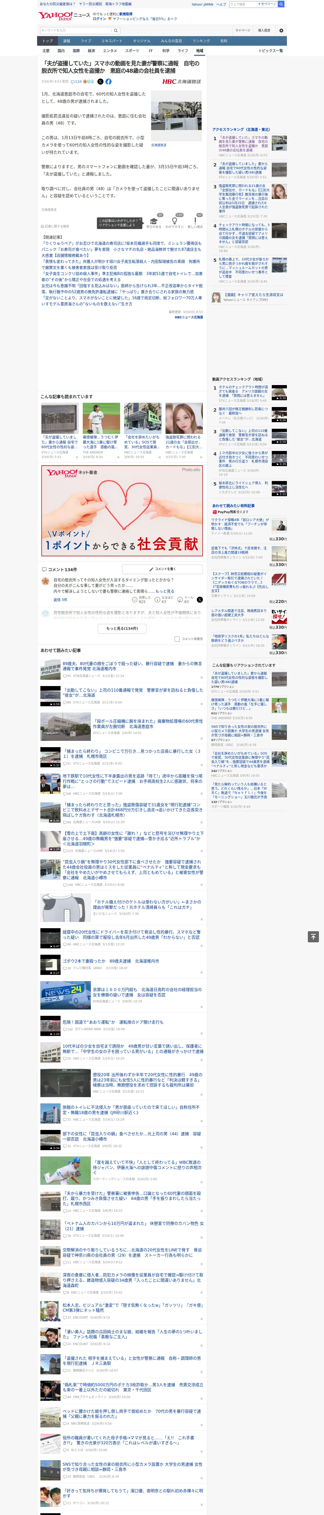The width and height of the screenshot is (324, 1515).
Task: Click the マイページ link
Action: click(242, 30)
